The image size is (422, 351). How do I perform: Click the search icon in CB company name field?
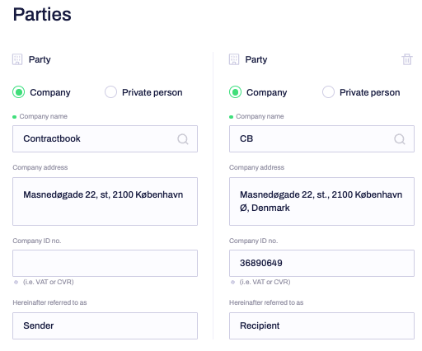(400, 139)
